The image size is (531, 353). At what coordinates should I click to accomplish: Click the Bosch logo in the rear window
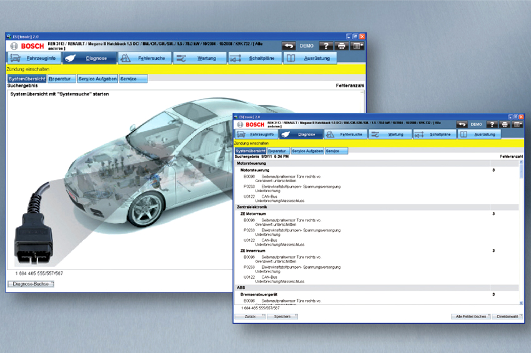[x=27, y=46]
